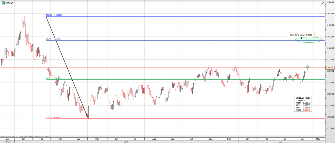This screenshot has width=335, height=143.
Task: Select the green 38.20 Fibonacci level label
Action: [53, 78]
